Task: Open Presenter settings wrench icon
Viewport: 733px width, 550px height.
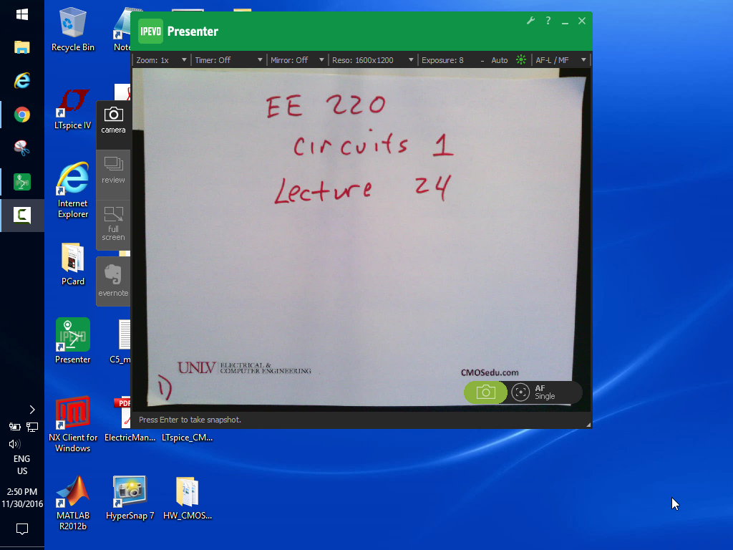Action: 530,21
